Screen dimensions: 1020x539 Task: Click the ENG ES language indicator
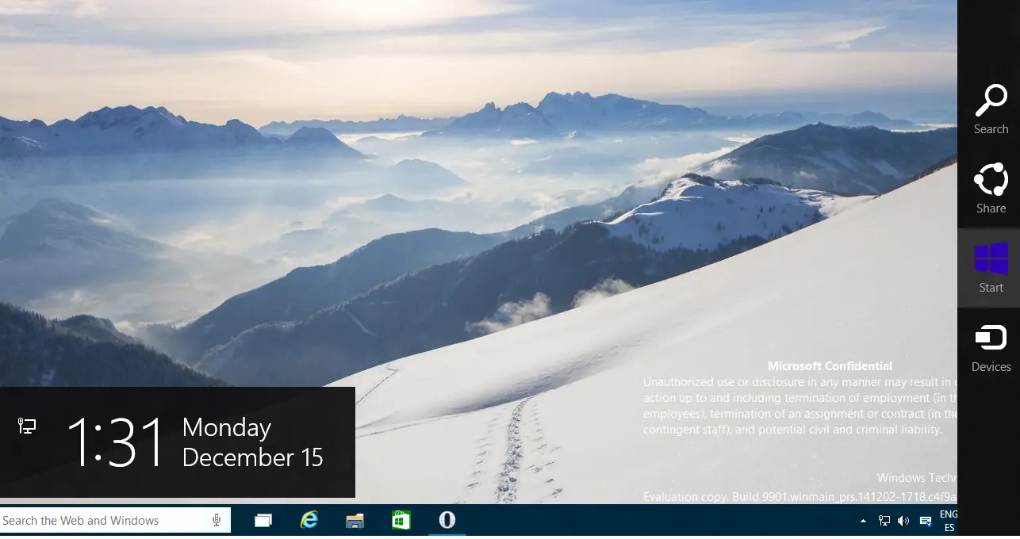pyautogui.click(x=948, y=521)
